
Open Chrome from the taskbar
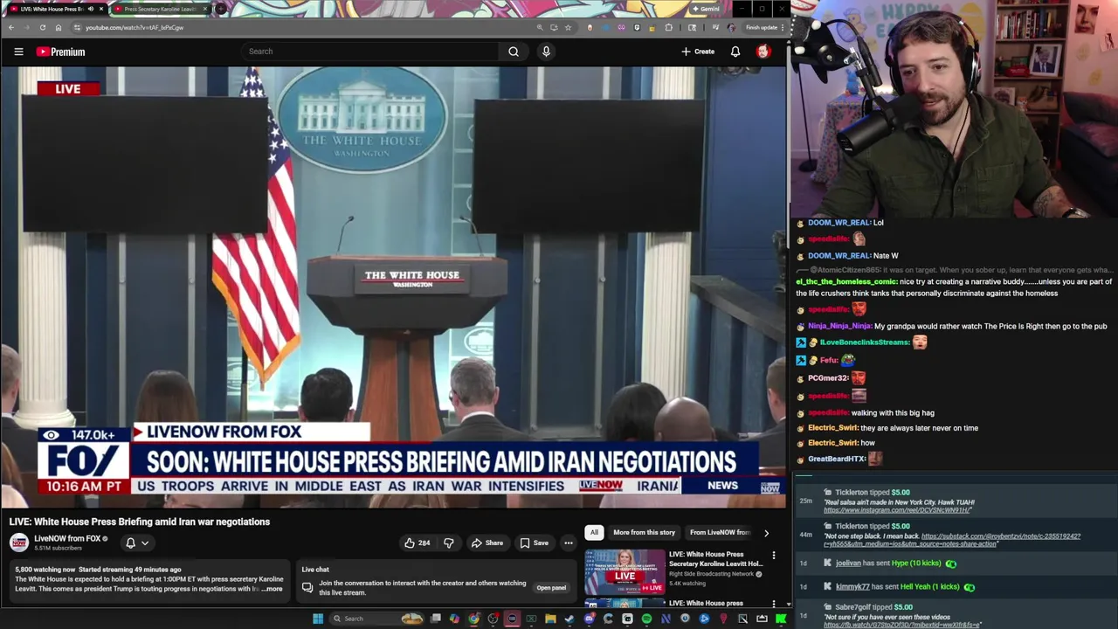pos(473,619)
